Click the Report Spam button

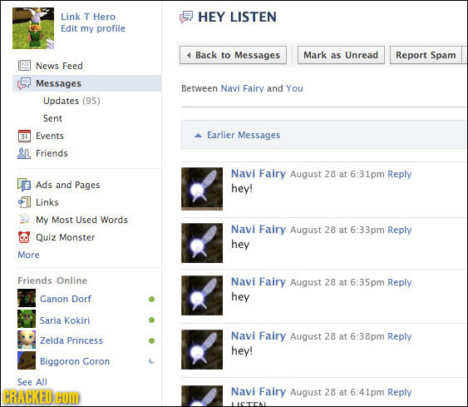[x=426, y=55]
